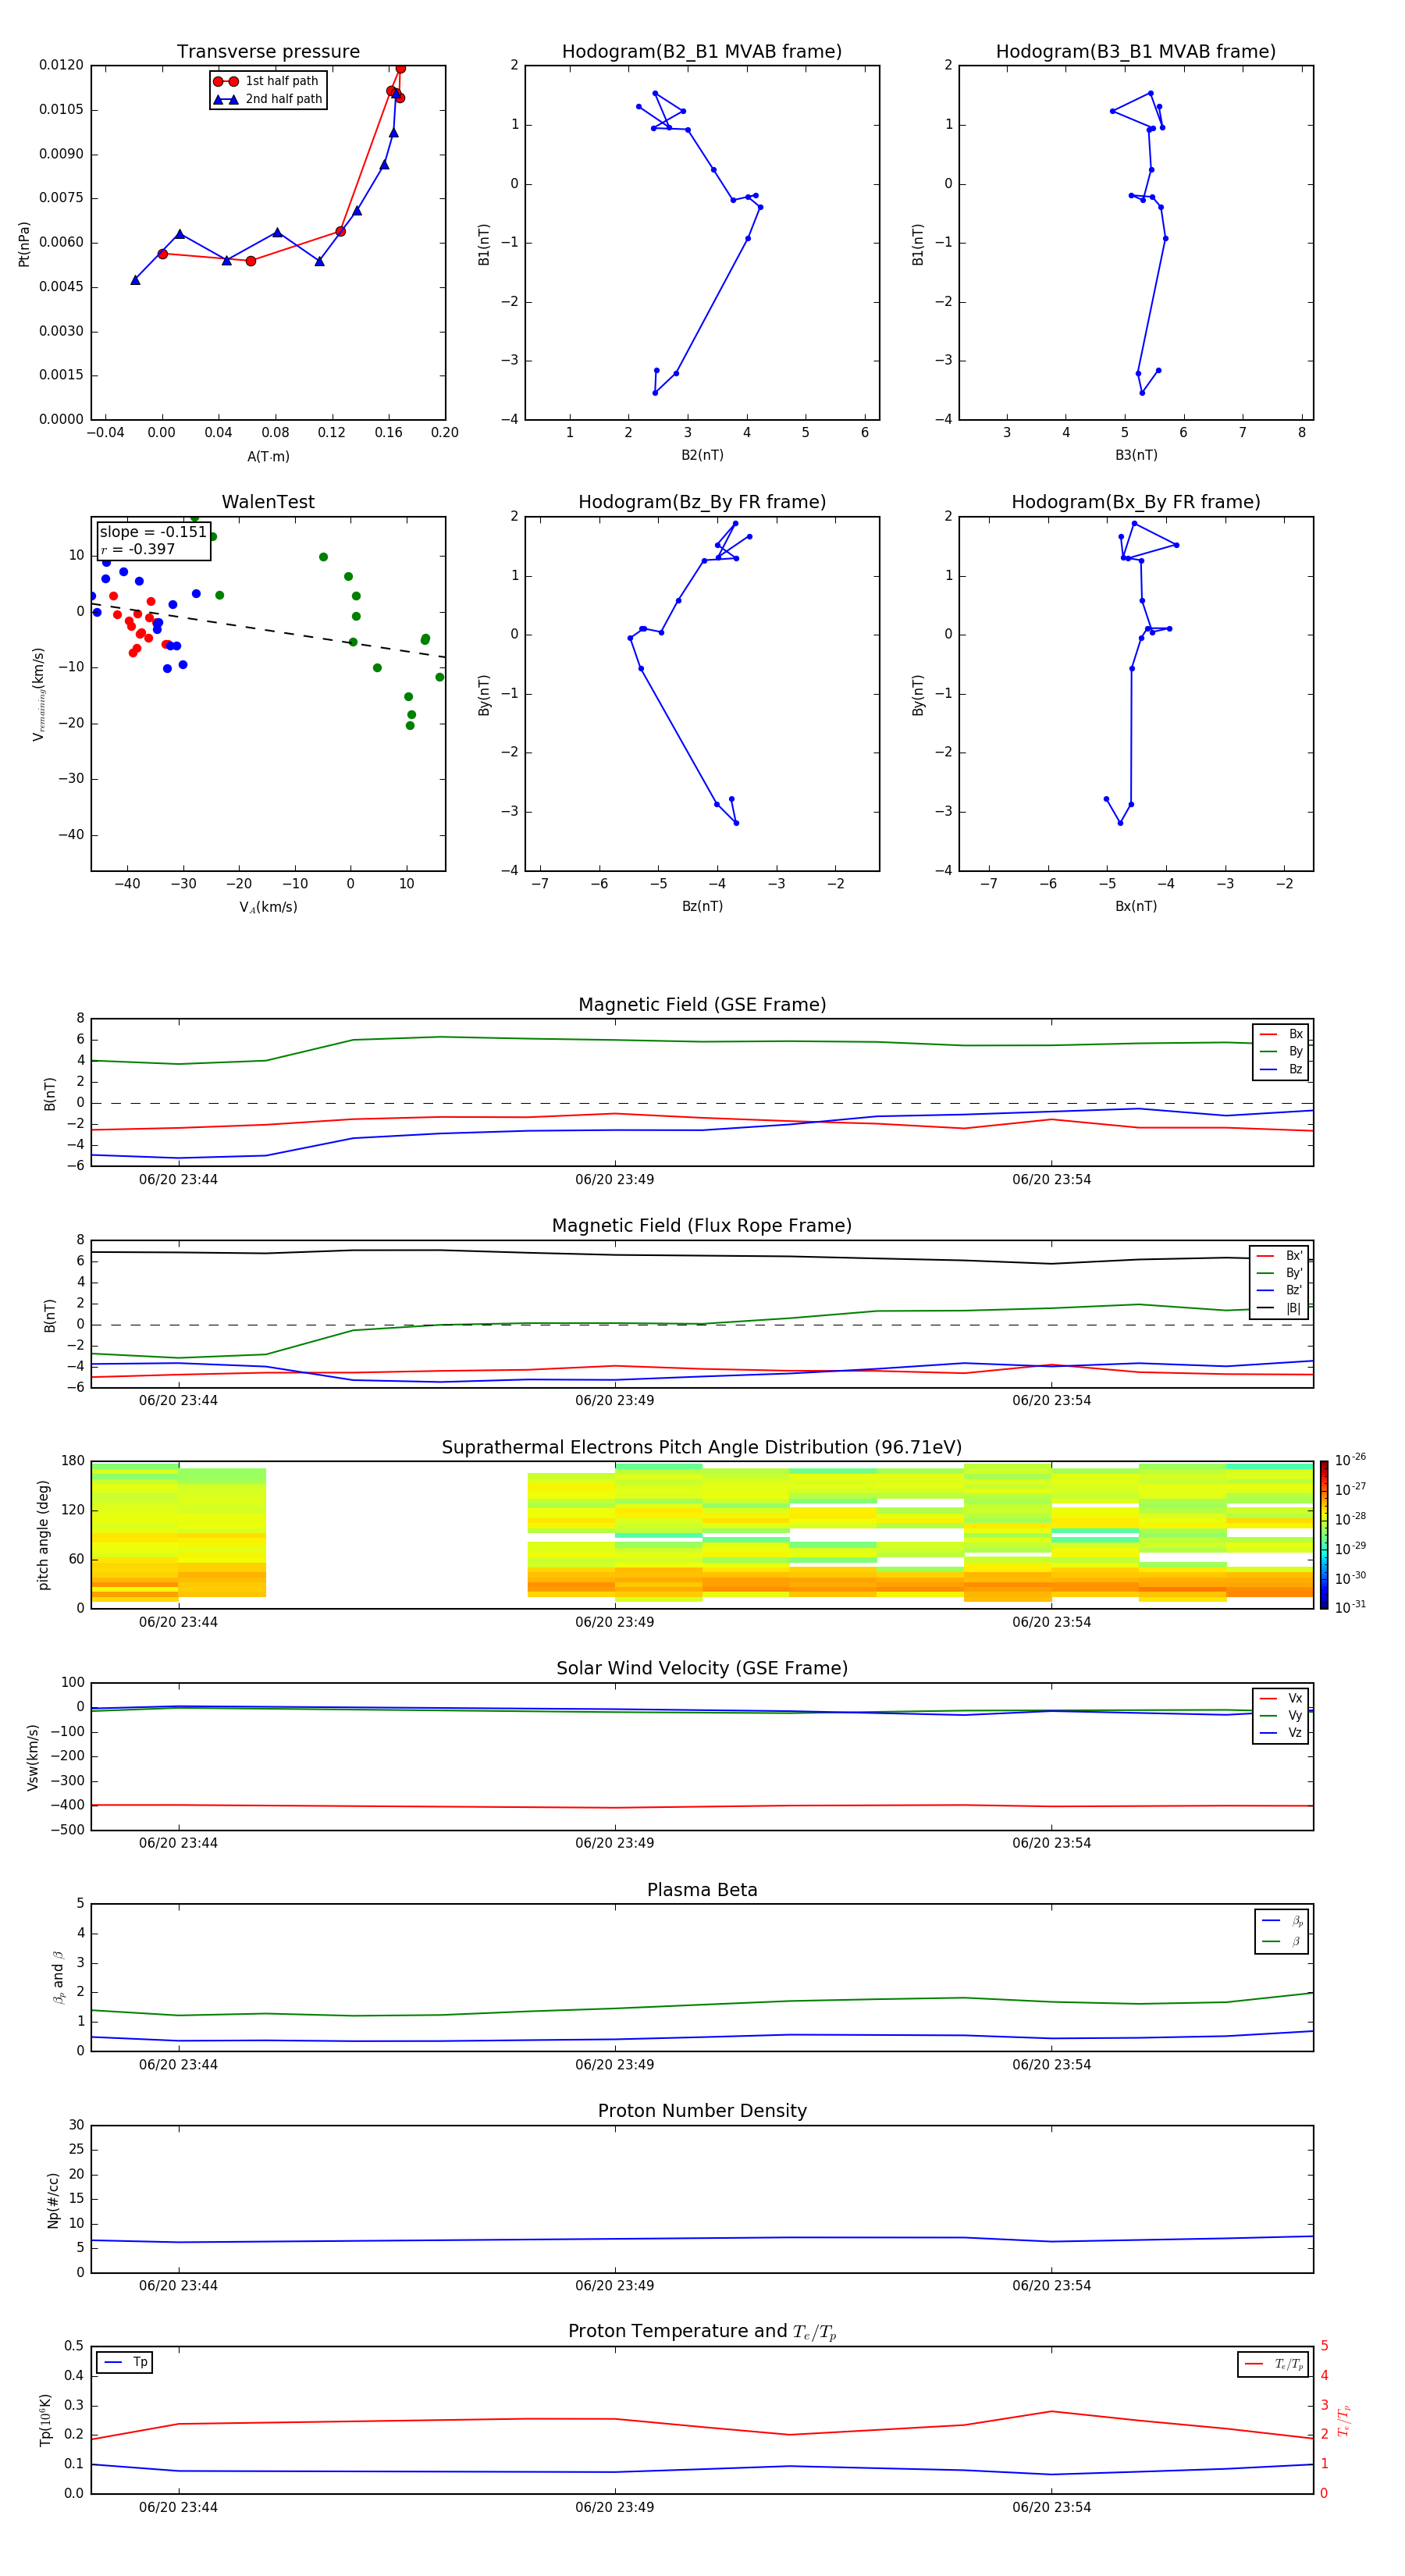Click the 'WalenTest' plot title
Image resolution: width=1405 pixels, height=2576 pixels.
(268, 502)
